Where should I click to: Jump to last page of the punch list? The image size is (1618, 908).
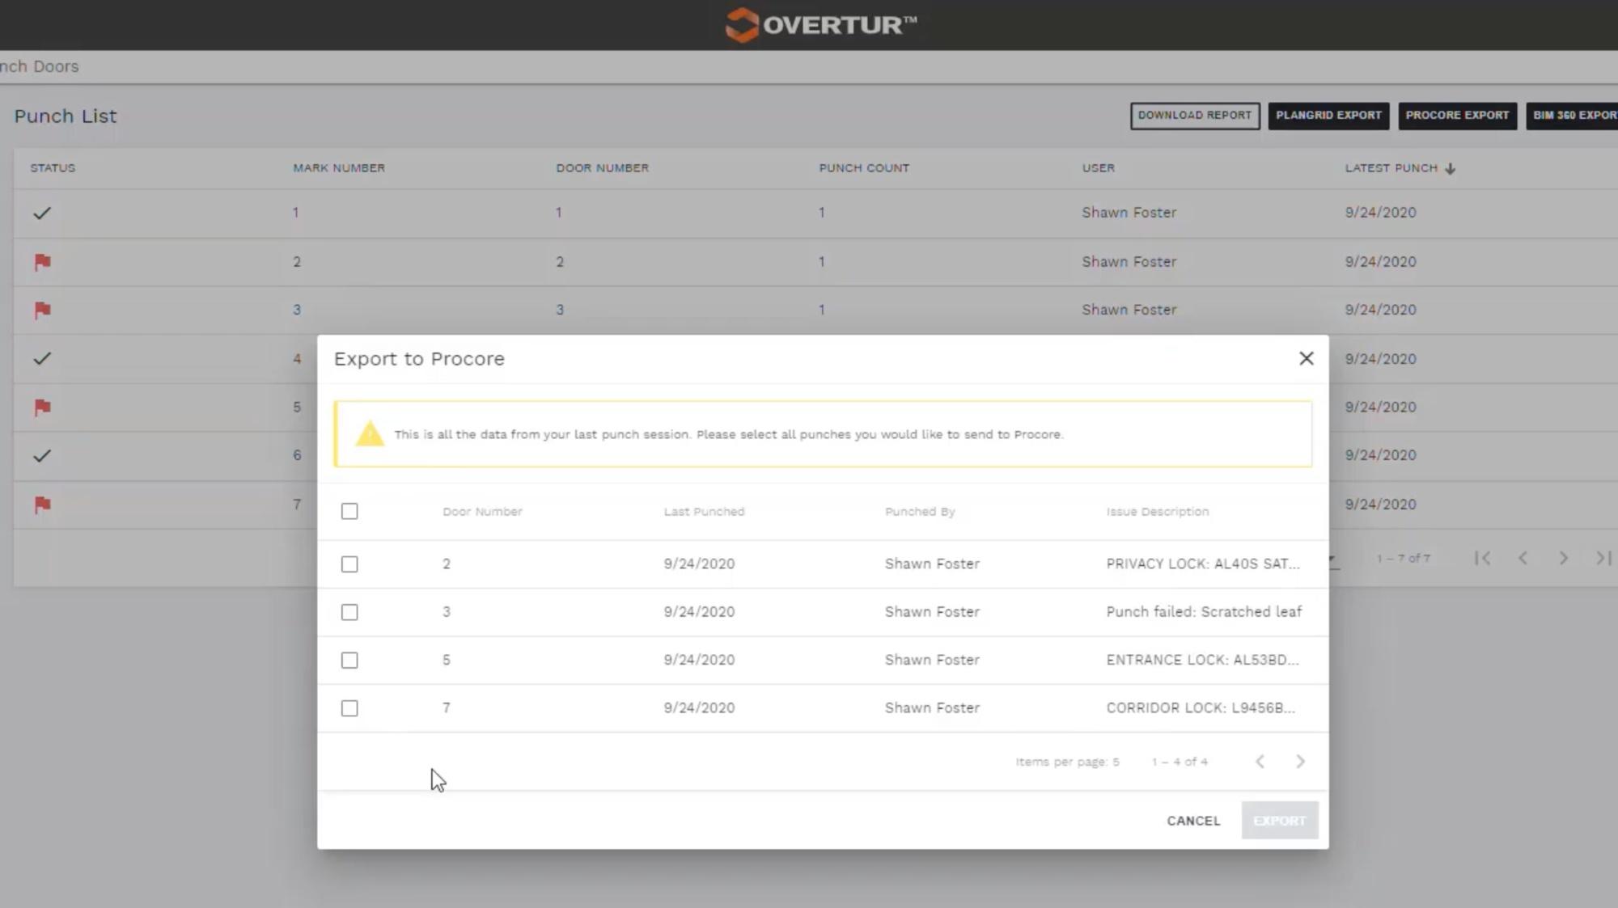pos(1603,558)
